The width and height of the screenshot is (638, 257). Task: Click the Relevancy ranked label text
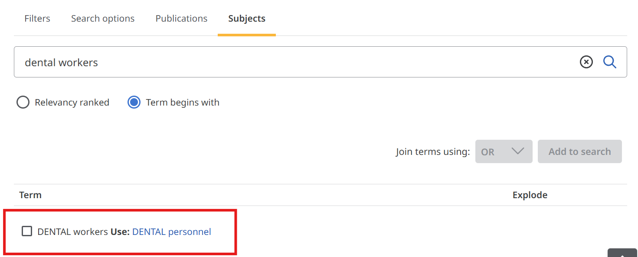(72, 103)
